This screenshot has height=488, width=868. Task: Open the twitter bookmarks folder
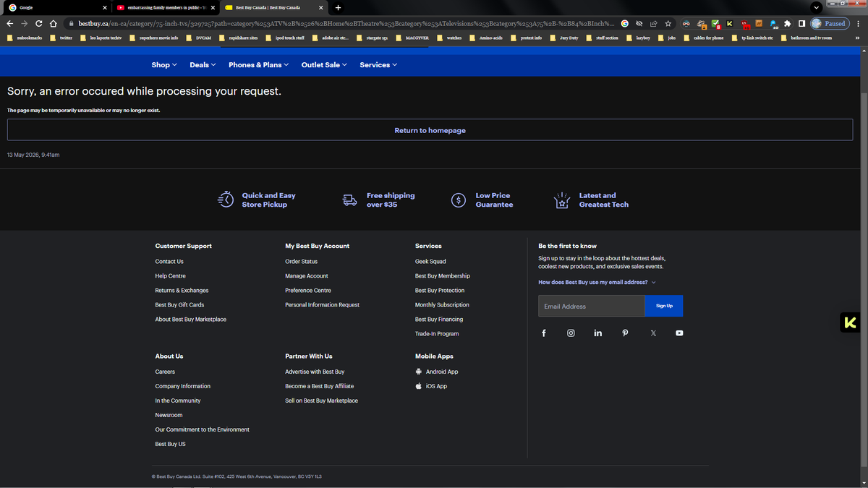(x=61, y=38)
